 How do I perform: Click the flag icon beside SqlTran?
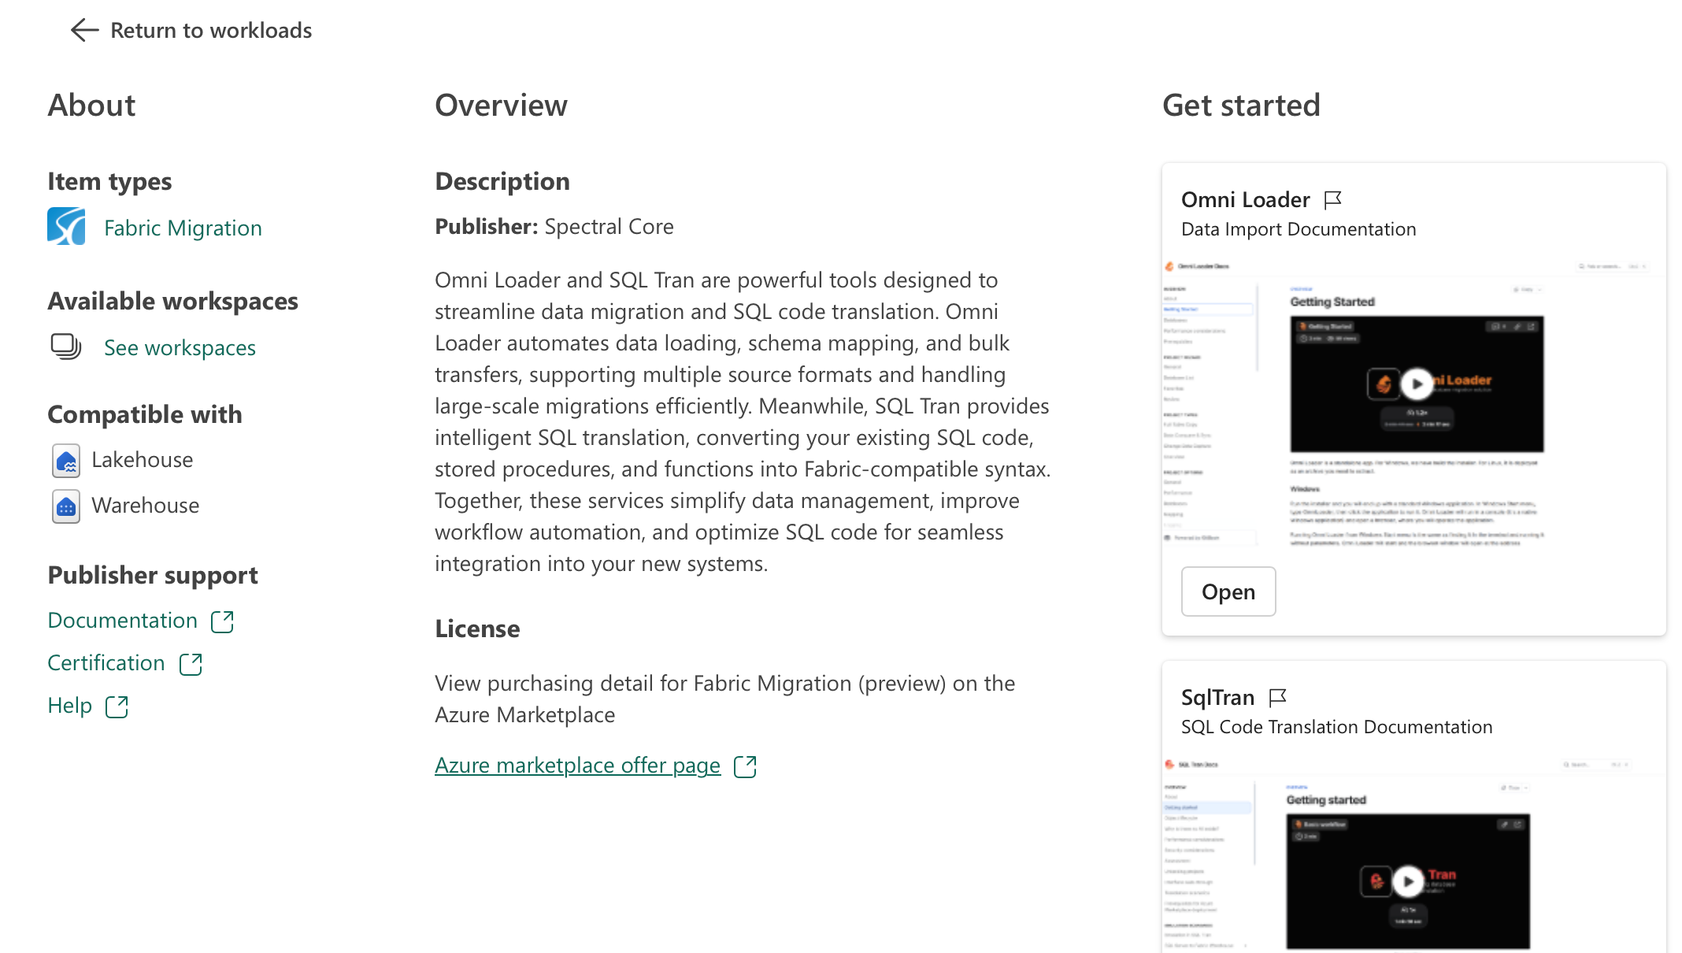[x=1277, y=698]
